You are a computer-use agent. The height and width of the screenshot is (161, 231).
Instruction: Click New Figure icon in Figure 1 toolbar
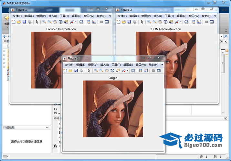13,22
